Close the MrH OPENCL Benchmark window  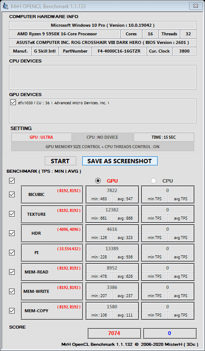coord(196,6)
